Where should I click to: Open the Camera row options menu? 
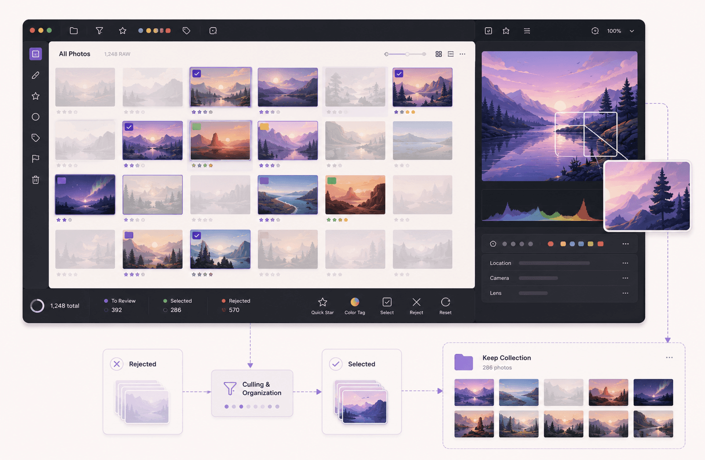click(625, 278)
